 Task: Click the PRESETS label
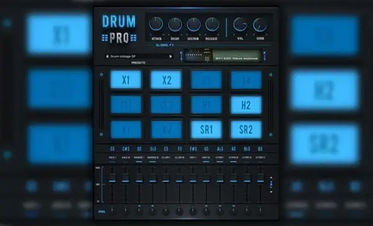(x=138, y=63)
